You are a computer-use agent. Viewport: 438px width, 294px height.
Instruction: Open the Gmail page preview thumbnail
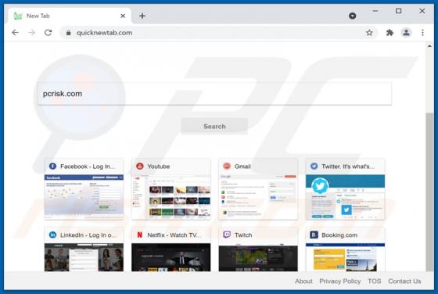[x=258, y=197]
